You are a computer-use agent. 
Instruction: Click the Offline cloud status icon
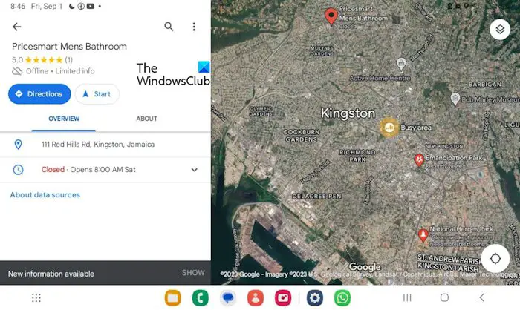coord(17,71)
